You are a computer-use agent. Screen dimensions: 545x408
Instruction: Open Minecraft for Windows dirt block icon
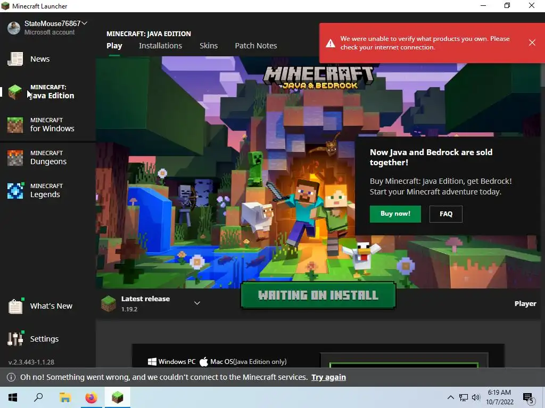click(15, 124)
